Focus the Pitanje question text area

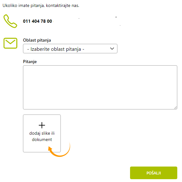100,87
